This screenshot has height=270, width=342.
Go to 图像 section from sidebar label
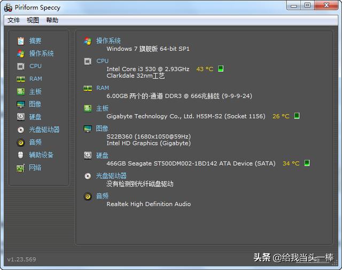35,104
